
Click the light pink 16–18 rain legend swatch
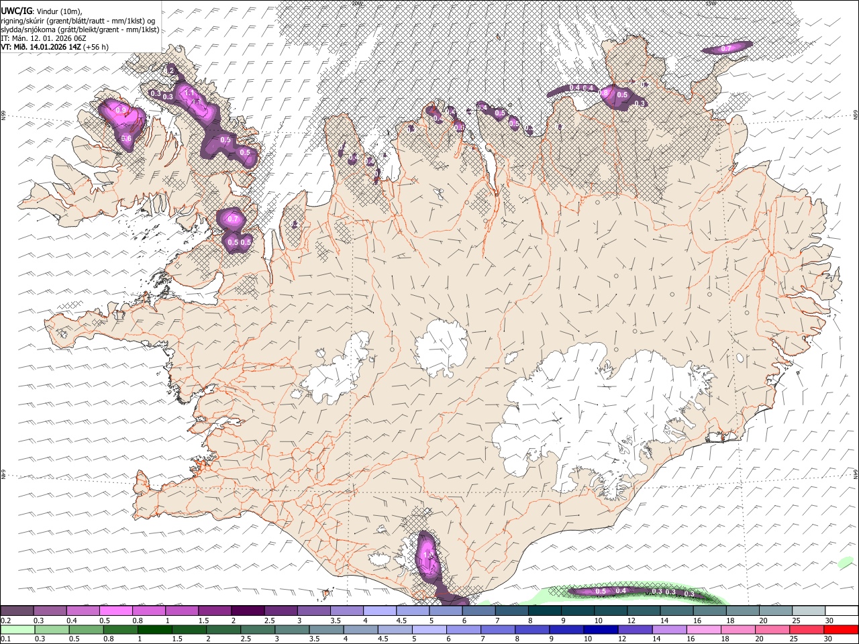tap(703, 630)
